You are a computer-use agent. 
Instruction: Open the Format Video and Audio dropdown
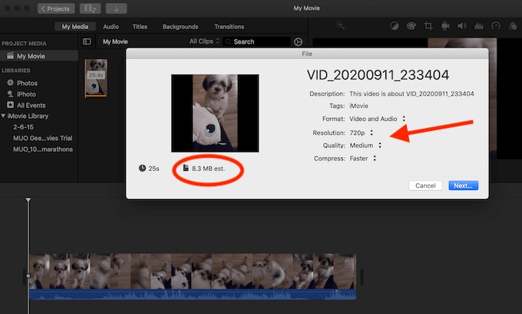377,119
